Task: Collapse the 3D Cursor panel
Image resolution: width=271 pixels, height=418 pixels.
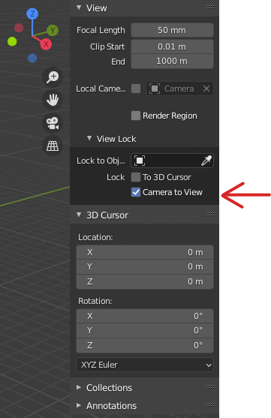Action: (79, 215)
